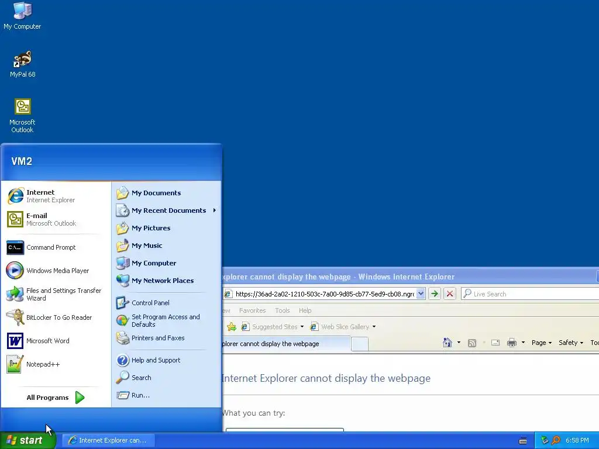
Task: Open address bar history dropdown
Action: pyautogui.click(x=421, y=293)
